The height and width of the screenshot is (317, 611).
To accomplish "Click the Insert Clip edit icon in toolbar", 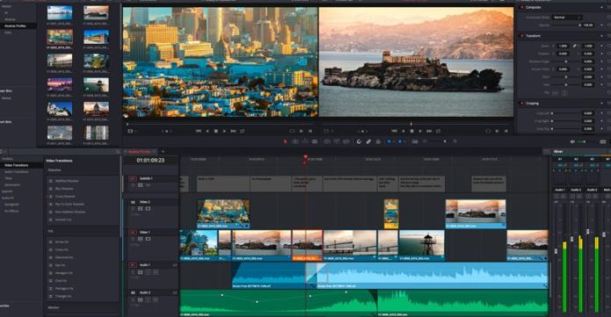I will point(327,141).
